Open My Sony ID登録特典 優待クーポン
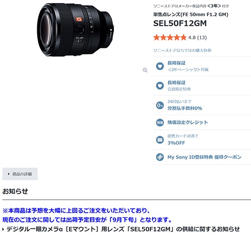Screen dimensions: 251x235 click(202, 157)
